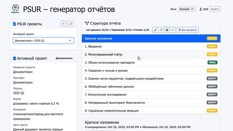
Task: Click EMPTY badge on section 5 row
Action: (212, 79)
